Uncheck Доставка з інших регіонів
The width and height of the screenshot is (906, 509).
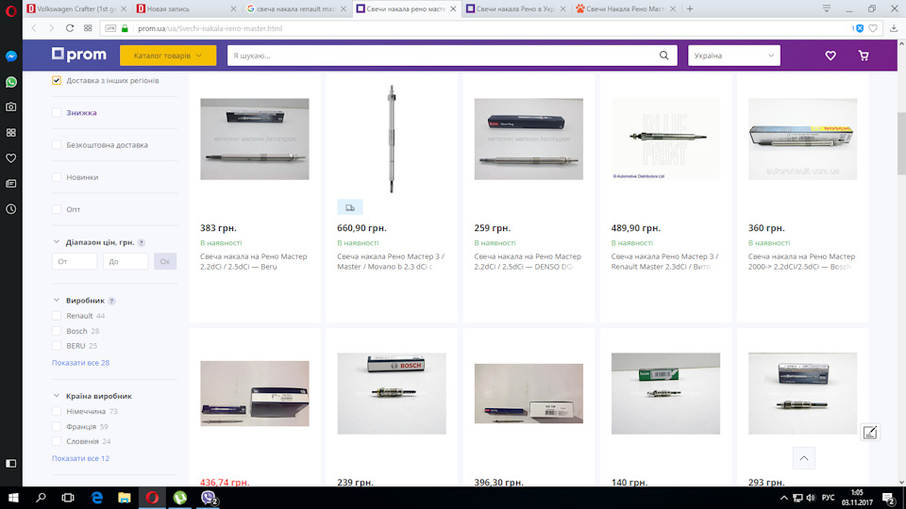click(56, 80)
